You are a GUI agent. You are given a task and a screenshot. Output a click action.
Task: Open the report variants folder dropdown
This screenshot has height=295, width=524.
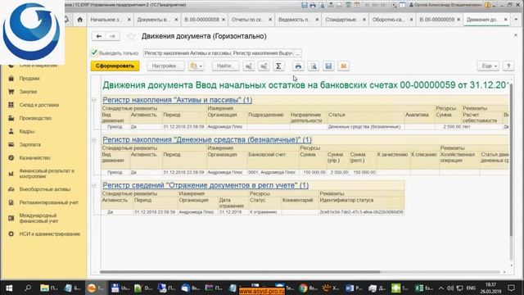coord(196,66)
